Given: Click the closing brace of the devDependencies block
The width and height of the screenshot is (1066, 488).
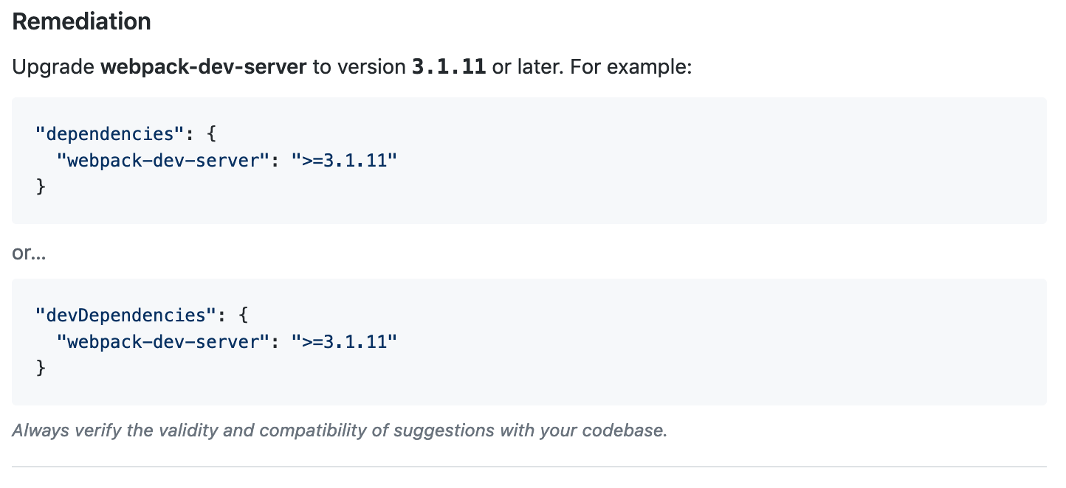Looking at the screenshot, I should tap(41, 368).
